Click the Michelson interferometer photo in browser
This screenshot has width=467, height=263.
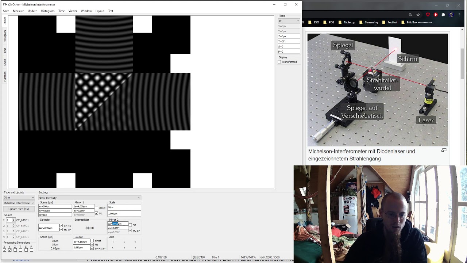(377, 90)
